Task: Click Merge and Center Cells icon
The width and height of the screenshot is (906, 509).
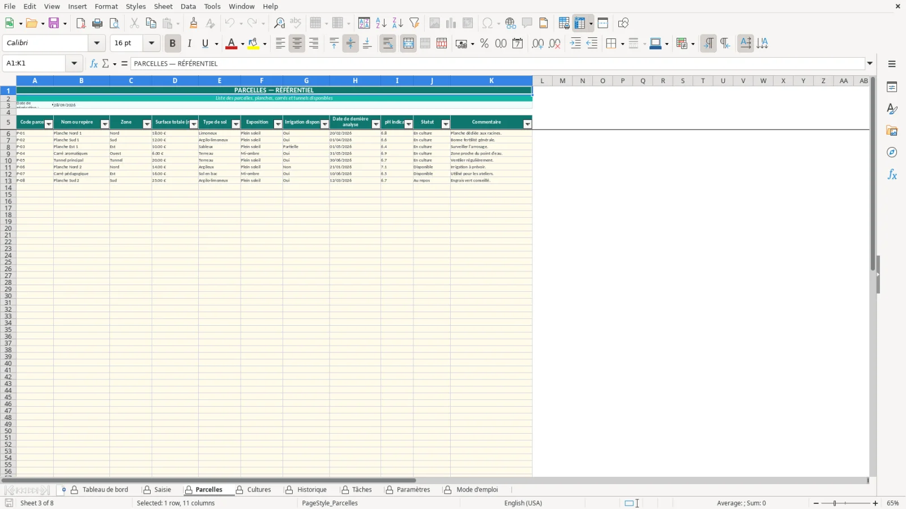Action: click(408, 44)
